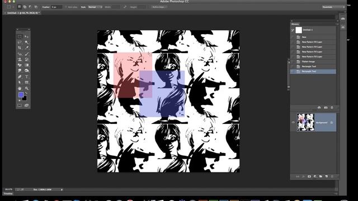This screenshot has height=201, width=358.
Task: Select the Hand tool
Action: (x=20, y=88)
